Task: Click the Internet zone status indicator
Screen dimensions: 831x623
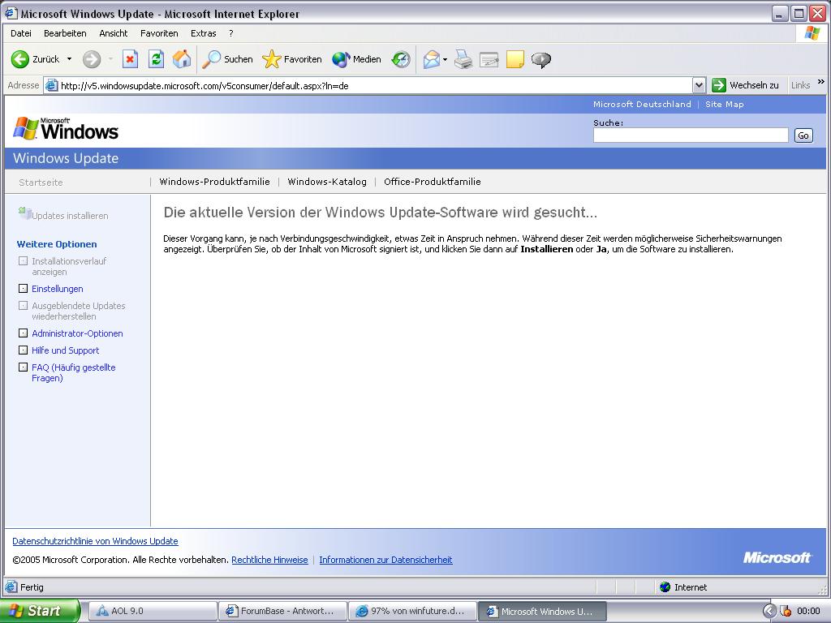Action: pos(683,587)
